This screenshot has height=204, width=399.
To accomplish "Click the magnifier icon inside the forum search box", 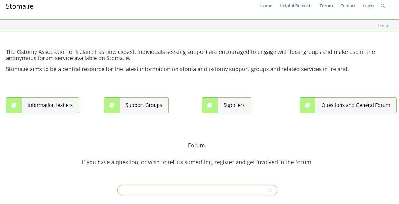I will pyautogui.click(x=270, y=190).
